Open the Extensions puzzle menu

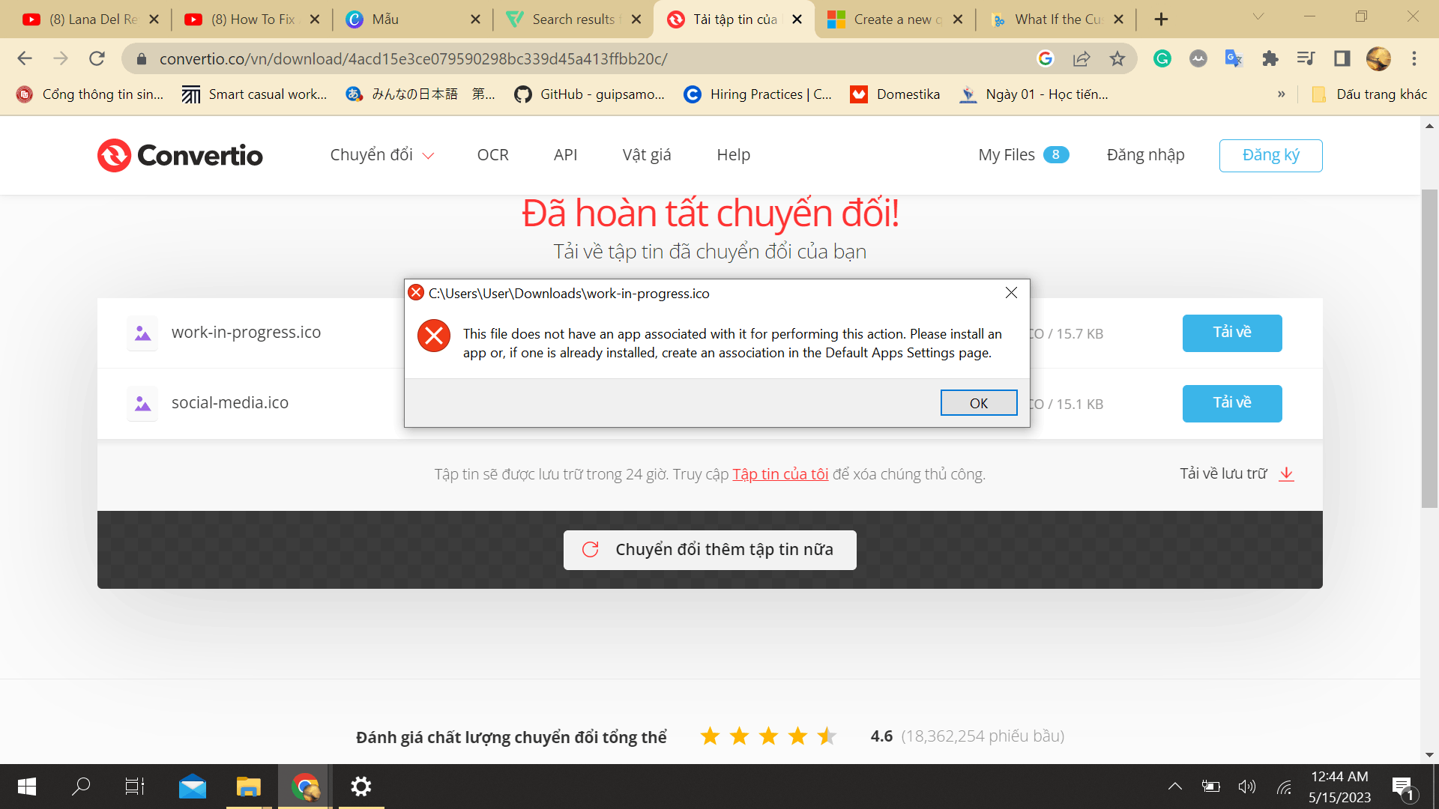click(1270, 58)
